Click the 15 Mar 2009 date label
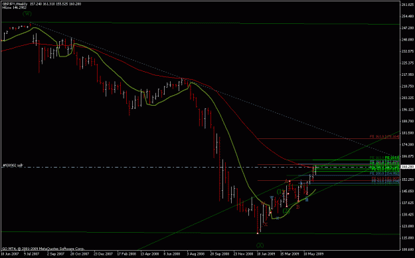415x258 pixels. (290, 254)
